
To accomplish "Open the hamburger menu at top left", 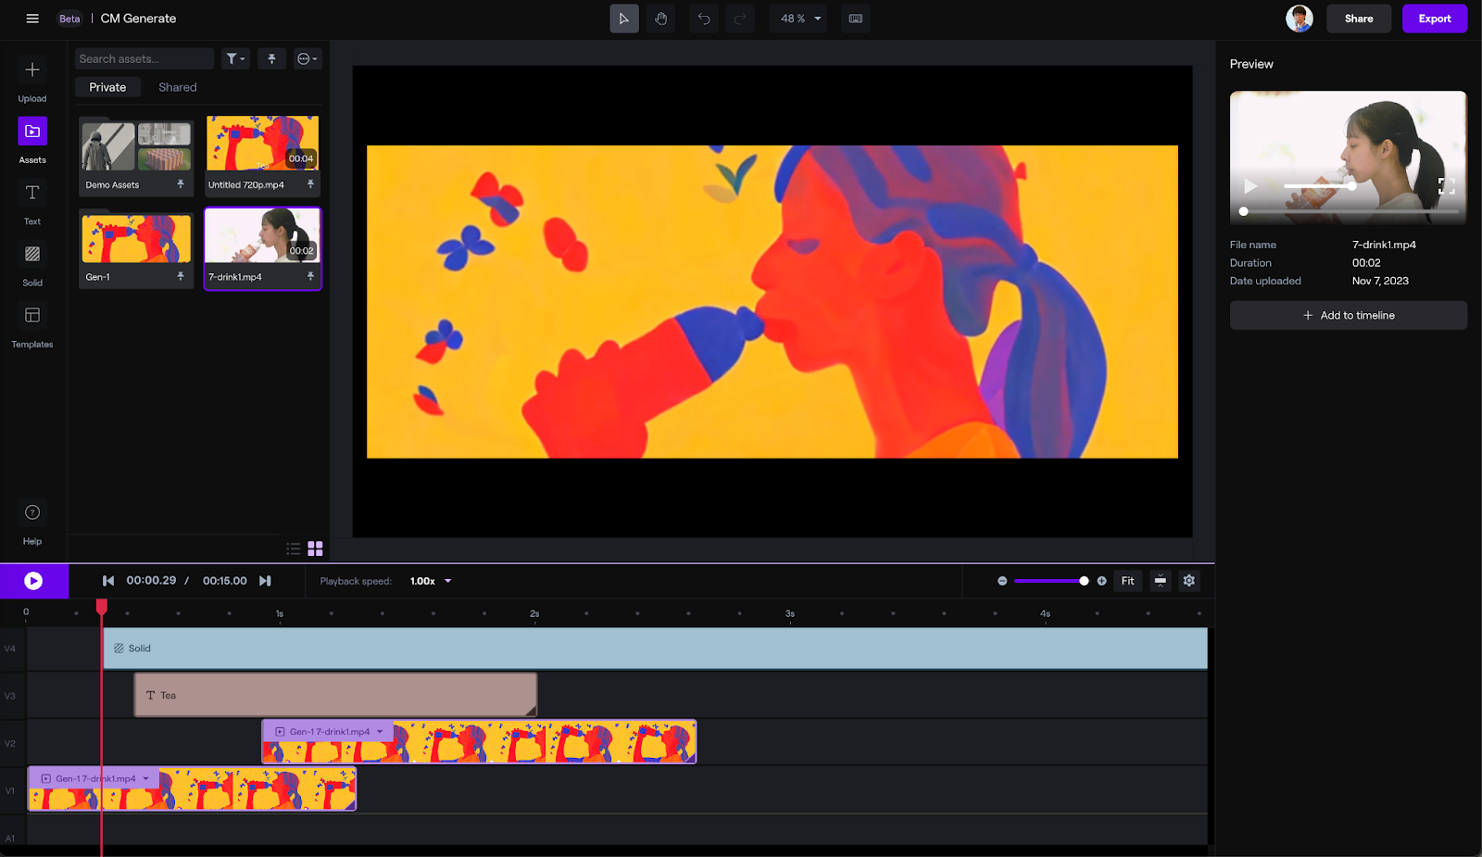I will coord(32,18).
